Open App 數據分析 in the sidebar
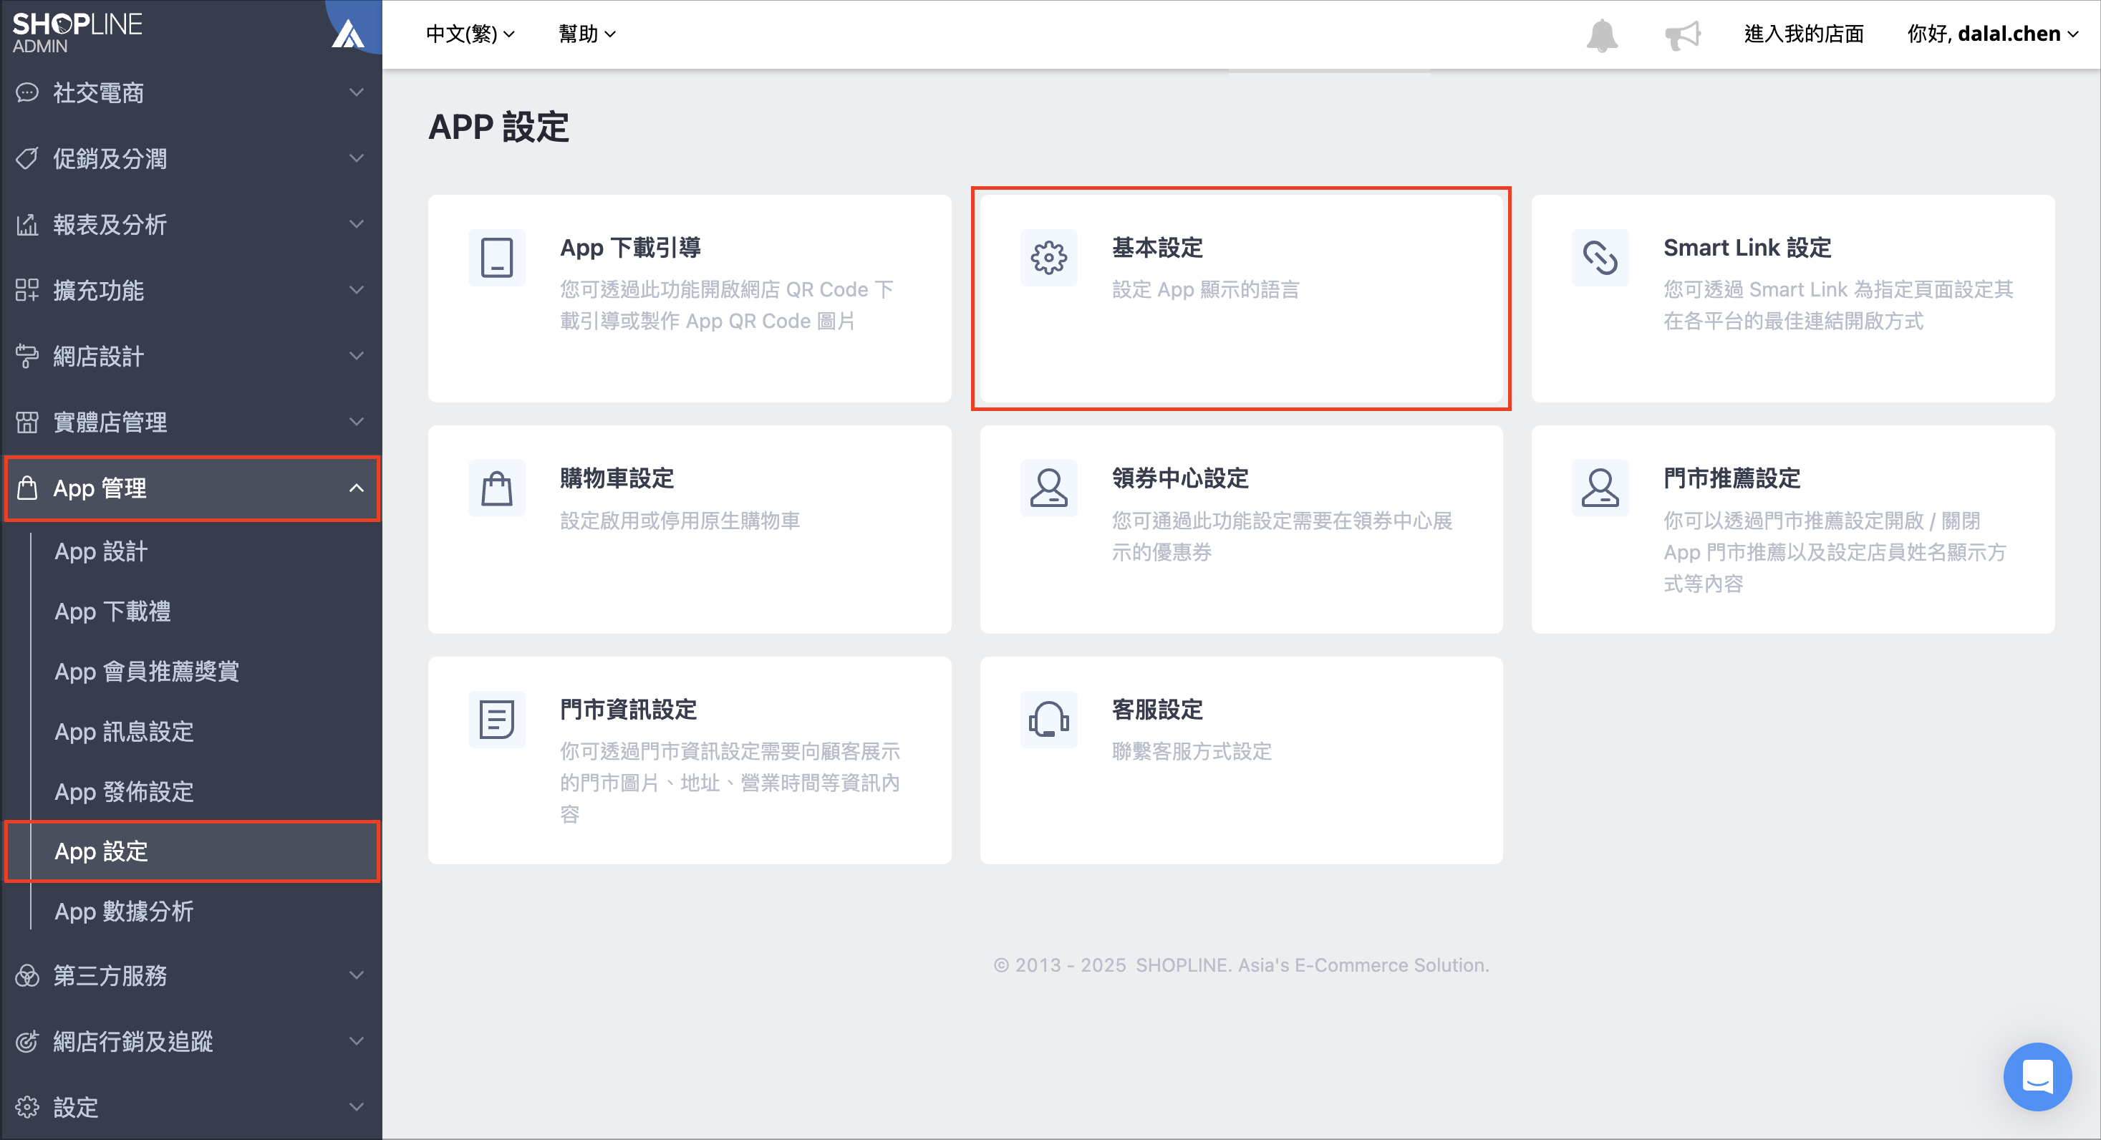The image size is (2101, 1140). point(124,911)
